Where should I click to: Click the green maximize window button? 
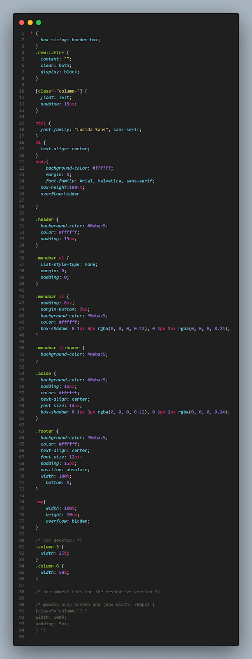click(x=39, y=23)
